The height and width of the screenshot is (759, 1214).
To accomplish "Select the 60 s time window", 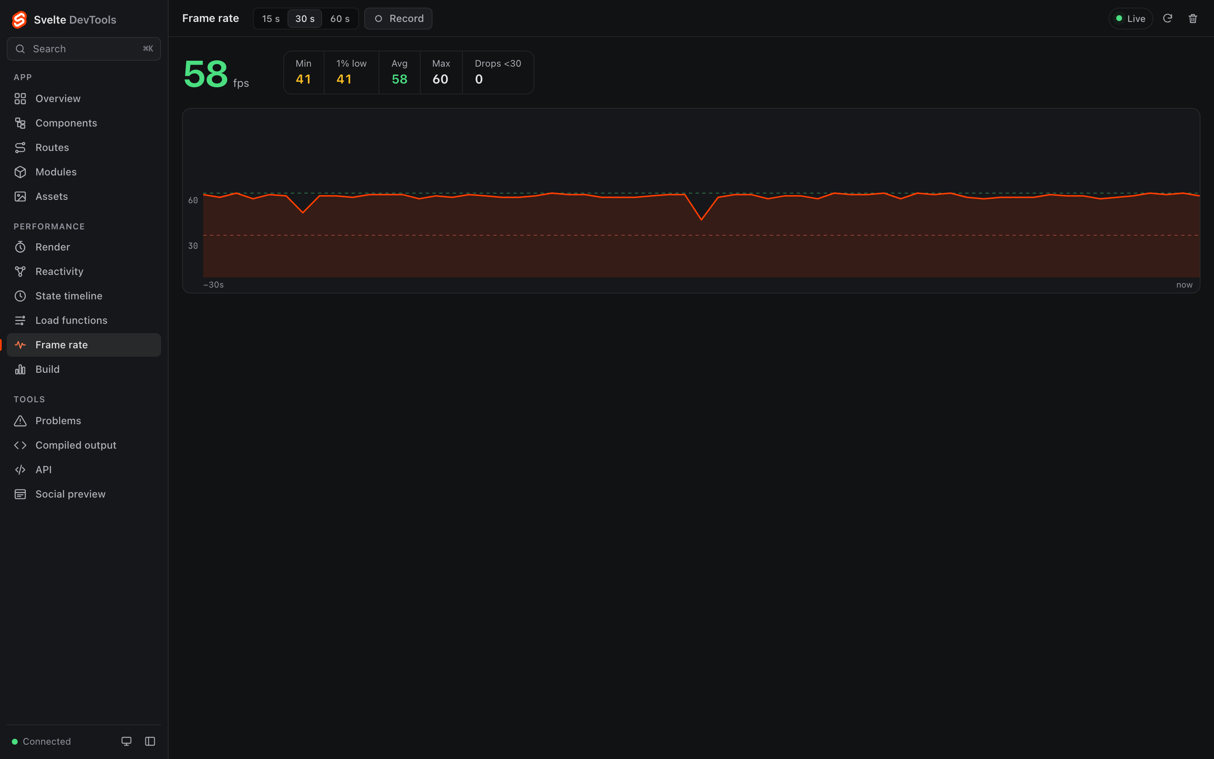I will tap(340, 19).
